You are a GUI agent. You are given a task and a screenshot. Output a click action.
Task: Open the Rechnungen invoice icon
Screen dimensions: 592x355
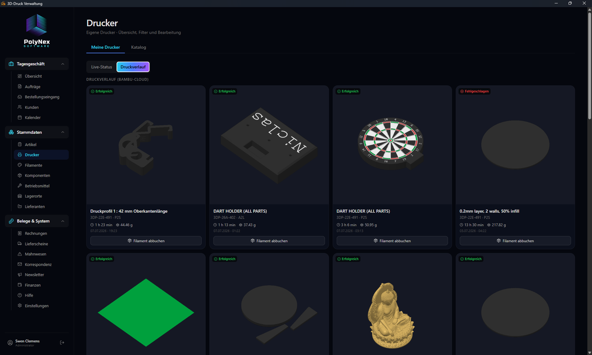(x=20, y=233)
